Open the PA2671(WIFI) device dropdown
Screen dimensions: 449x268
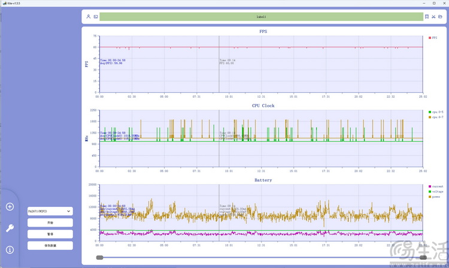pyautogui.click(x=50, y=211)
